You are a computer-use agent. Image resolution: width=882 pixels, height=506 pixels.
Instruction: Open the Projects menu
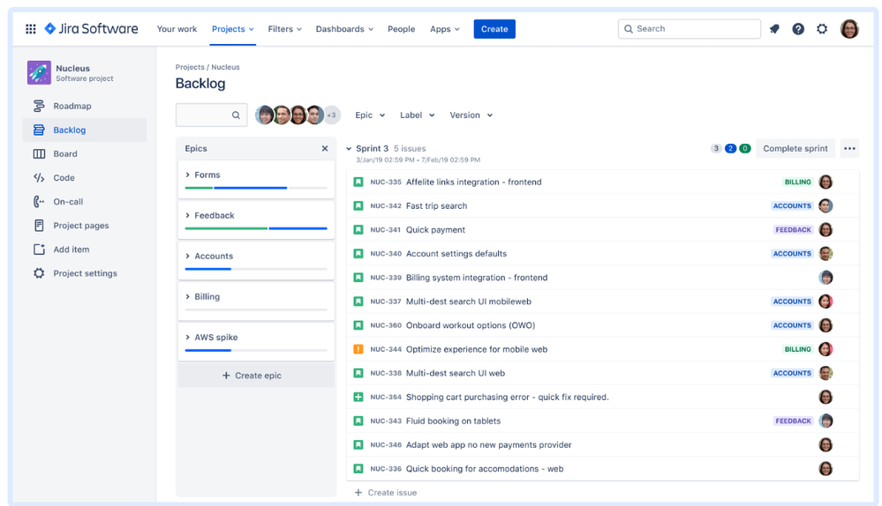pos(232,28)
